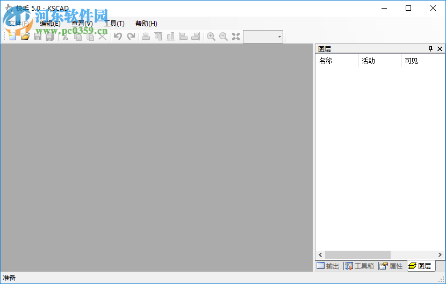Image resolution: width=446 pixels, height=284 pixels.
Task: Click the Zoom In magnifier icon
Action: (x=211, y=37)
